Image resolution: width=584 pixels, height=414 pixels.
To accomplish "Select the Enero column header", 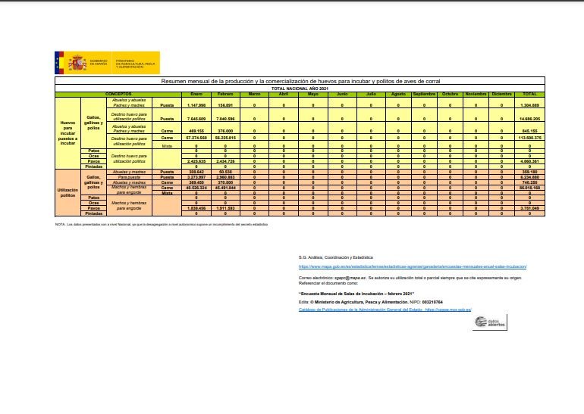I will click(x=196, y=93).
